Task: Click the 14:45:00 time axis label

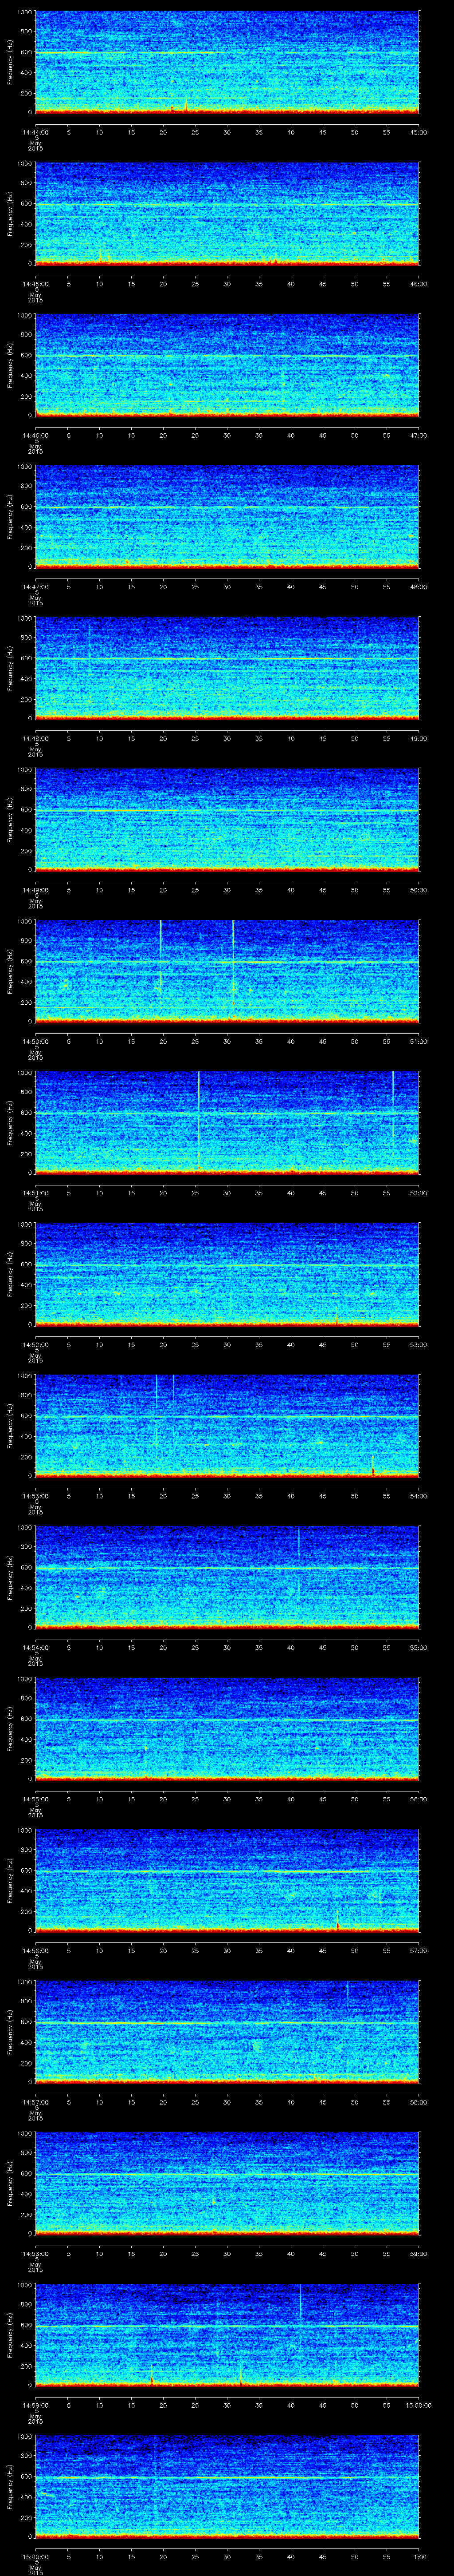Action: 35,284
